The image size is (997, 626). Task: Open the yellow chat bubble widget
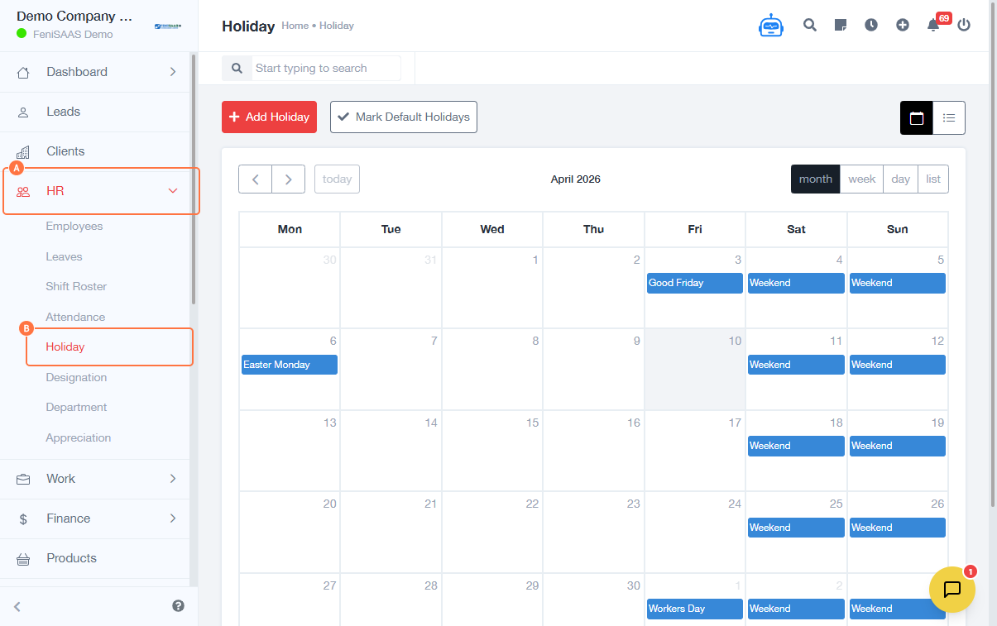point(951,590)
